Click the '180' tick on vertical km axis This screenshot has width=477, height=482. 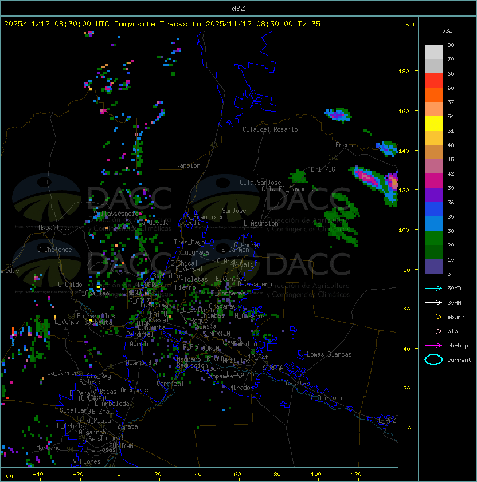404,72
